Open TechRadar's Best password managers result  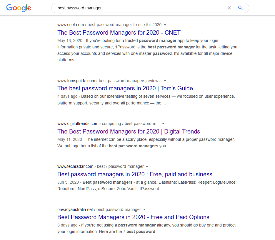pos(138,174)
